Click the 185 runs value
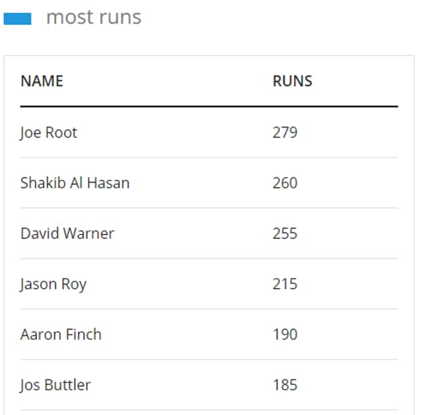The image size is (422, 415). pyautogui.click(x=285, y=385)
